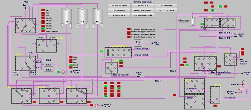The width and height of the screenshot is (251, 110).
Task: Click the 'Linia na KRL C' label
Action: pos(226,33)
